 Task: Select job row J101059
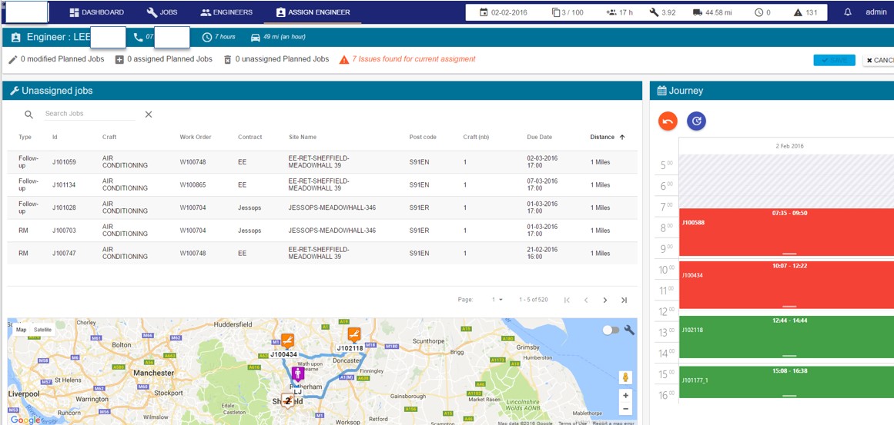point(322,162)
